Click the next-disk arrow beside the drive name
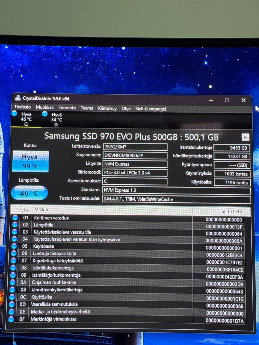The height and width of the screenshot is (345, 259). point(245,137)
